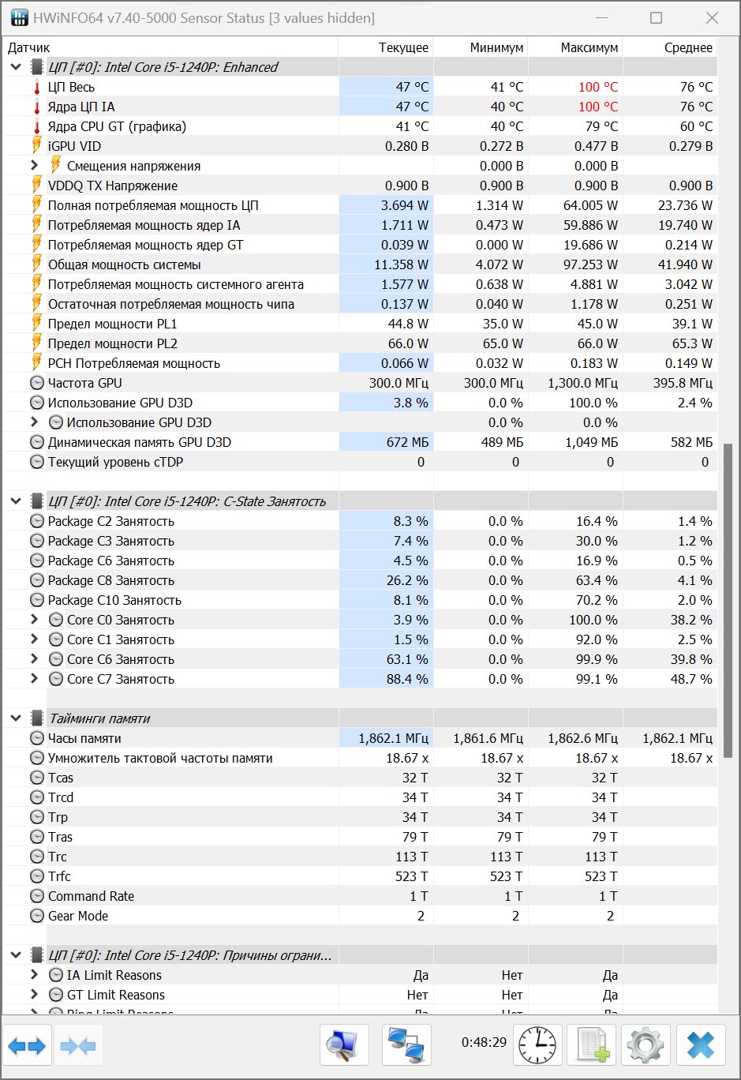Click chip icon of Тайминги памяти group
This screenshot has width=741, height=1080.
pyautogui.click(x=36, y=718)
